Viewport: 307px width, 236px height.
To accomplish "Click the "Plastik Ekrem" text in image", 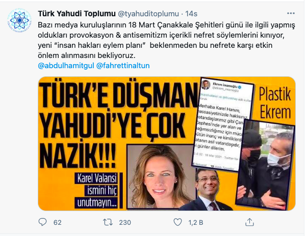I will point(275,103).
